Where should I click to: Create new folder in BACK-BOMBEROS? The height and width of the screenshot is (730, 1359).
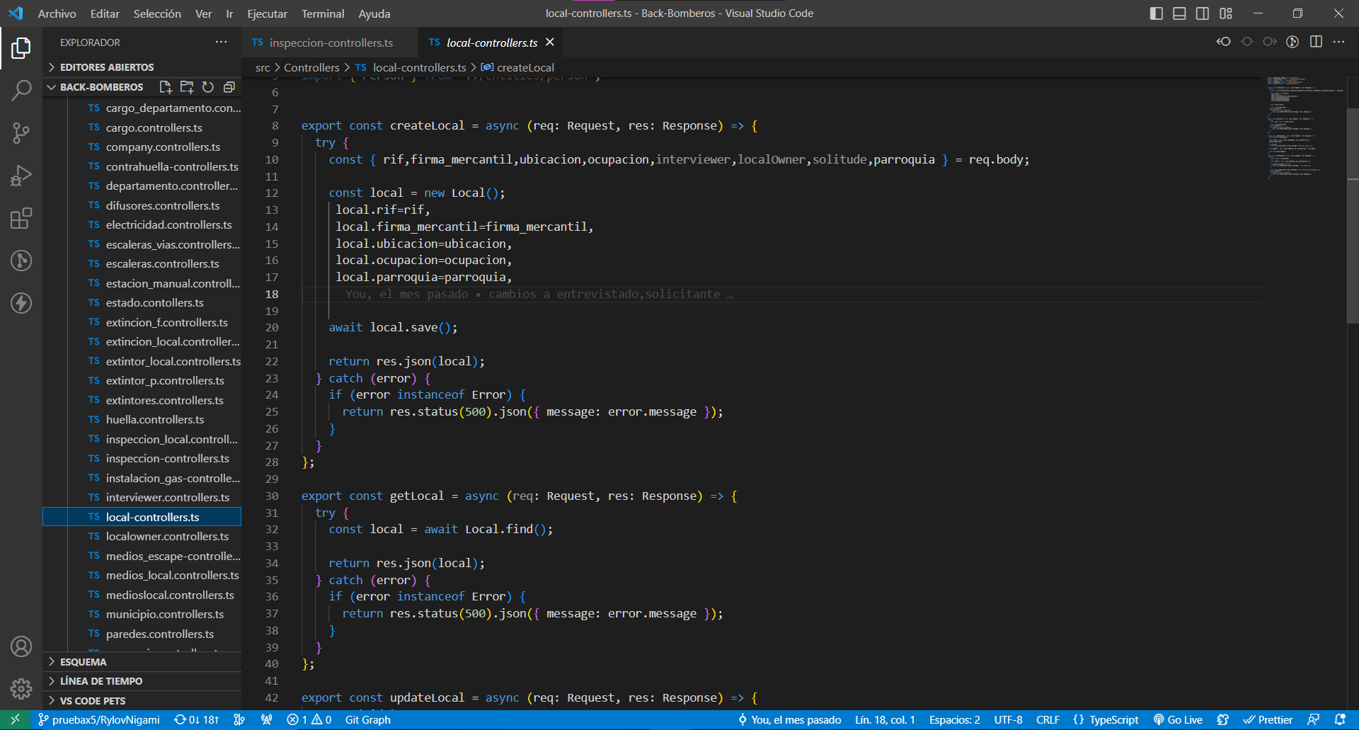pyautogui.click(x=187, y=87)
